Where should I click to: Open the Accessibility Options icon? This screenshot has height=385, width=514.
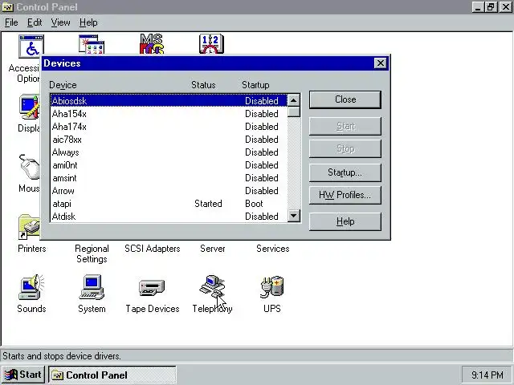(x=31, y=46)
